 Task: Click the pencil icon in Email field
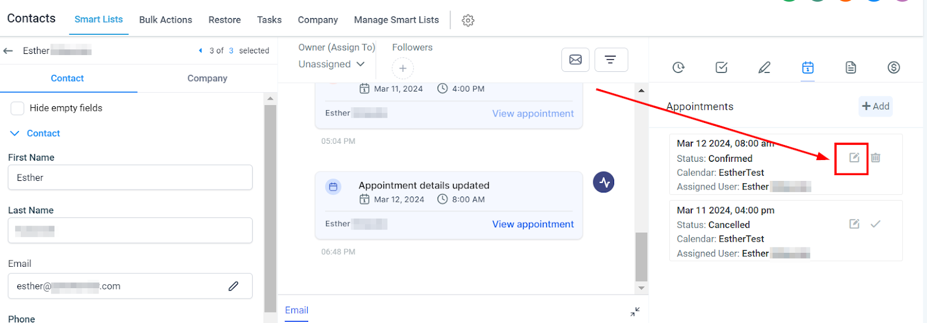pos(233,286)
